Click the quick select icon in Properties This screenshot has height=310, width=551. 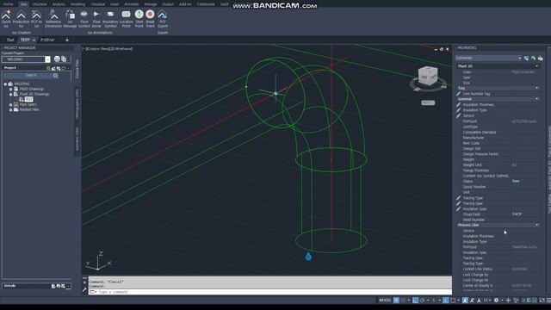[526, 58]
